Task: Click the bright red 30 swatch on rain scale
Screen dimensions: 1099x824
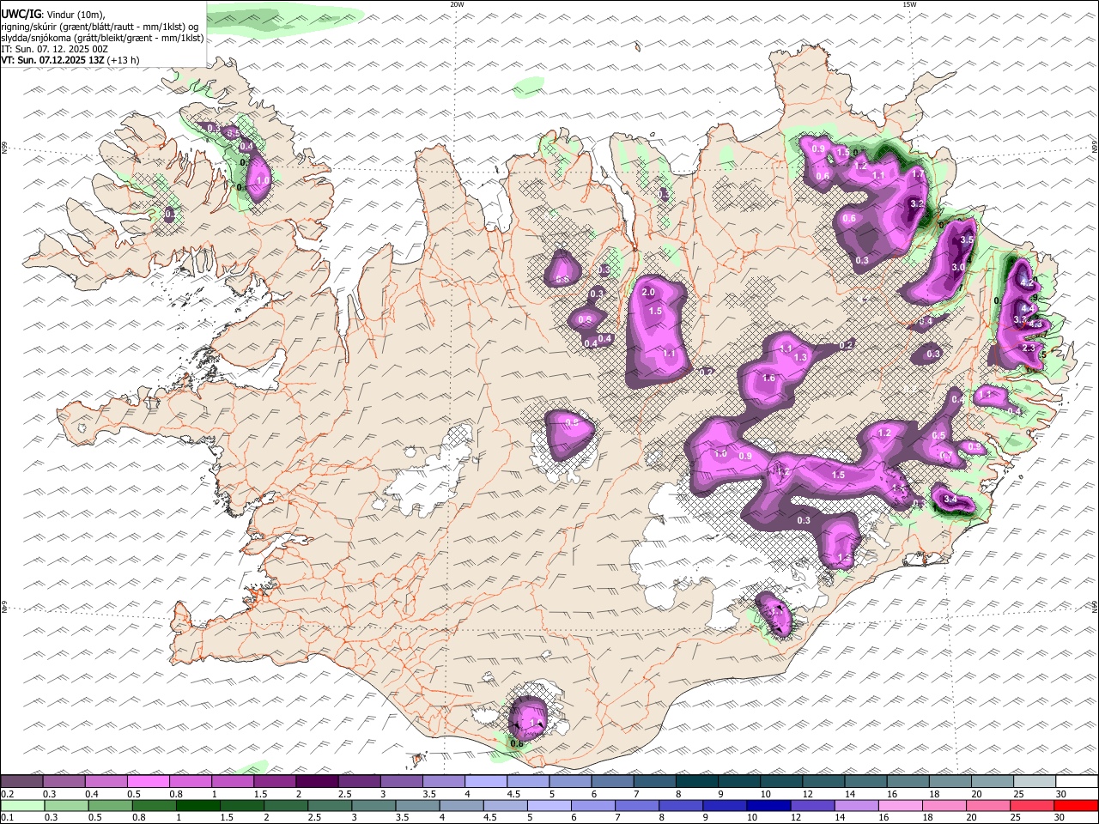Action: coord(1077,806)
